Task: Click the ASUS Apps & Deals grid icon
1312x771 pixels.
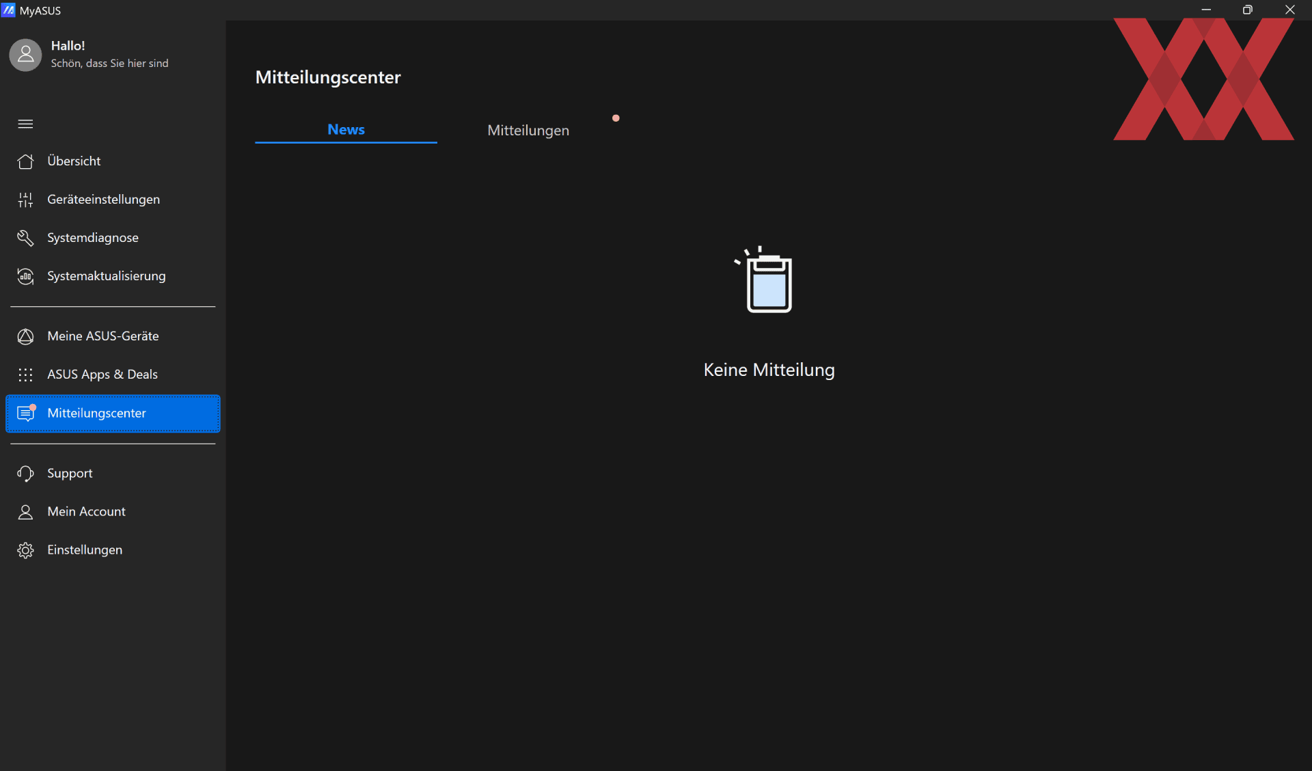Action: tap(25, 375)
